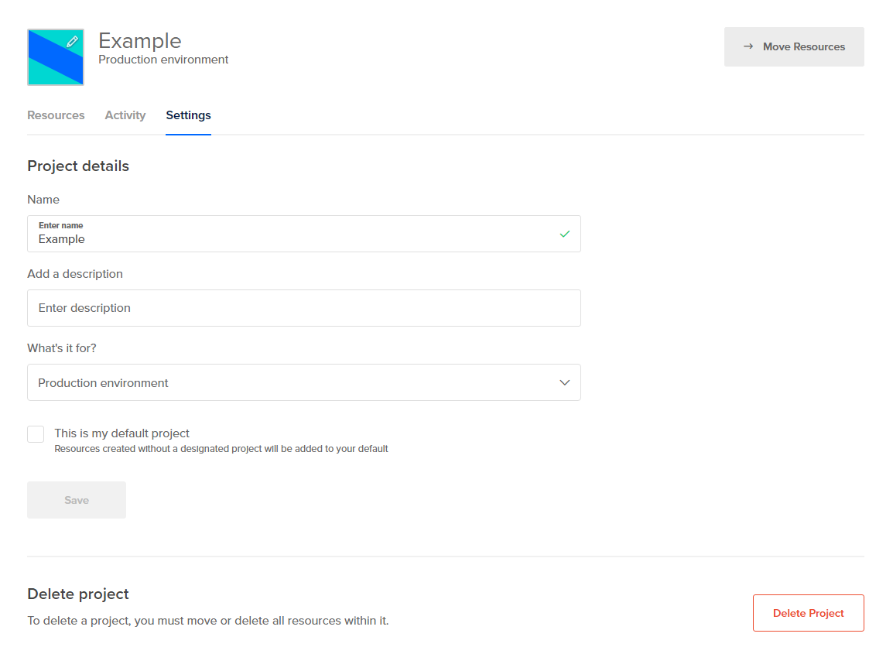
Task: Click the 'This is my default project' label
Action: [121, 433]
